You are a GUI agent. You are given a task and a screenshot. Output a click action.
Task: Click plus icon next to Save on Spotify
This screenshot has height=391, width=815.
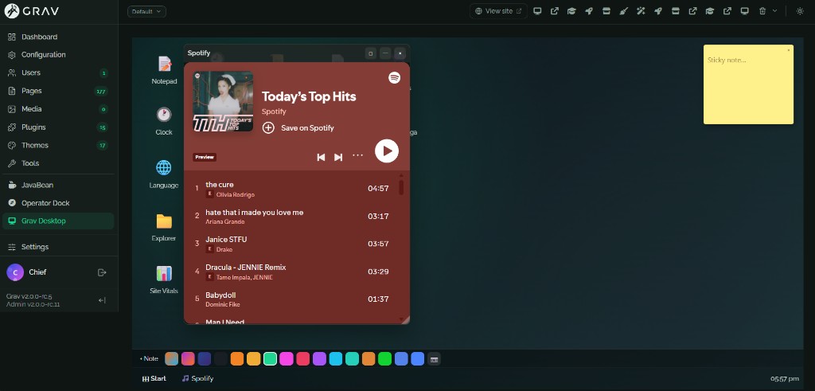268,128
